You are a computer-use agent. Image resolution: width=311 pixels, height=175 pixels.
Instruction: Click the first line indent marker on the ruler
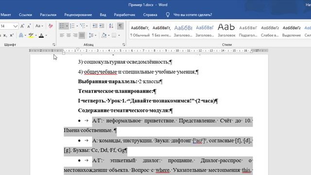[78, 49]
